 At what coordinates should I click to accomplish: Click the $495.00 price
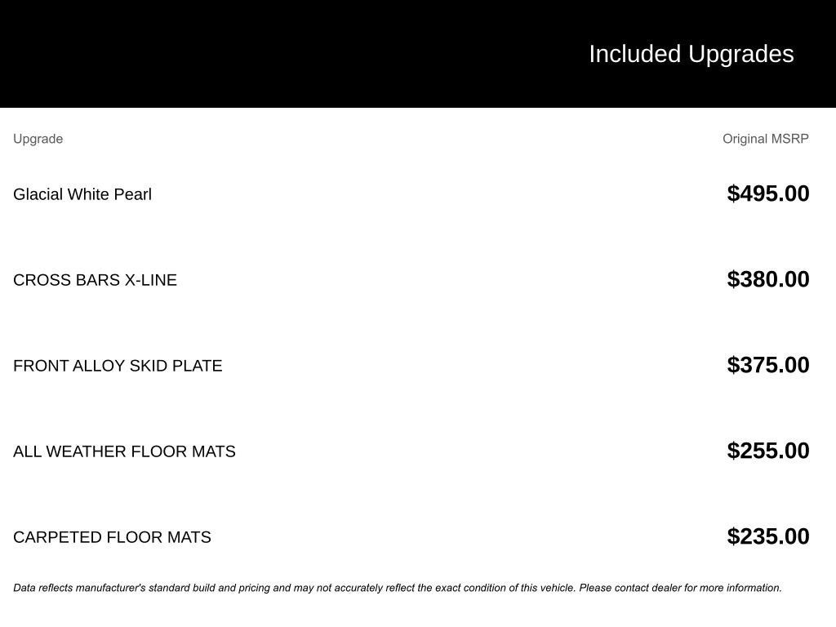click(x=767, y=193)
